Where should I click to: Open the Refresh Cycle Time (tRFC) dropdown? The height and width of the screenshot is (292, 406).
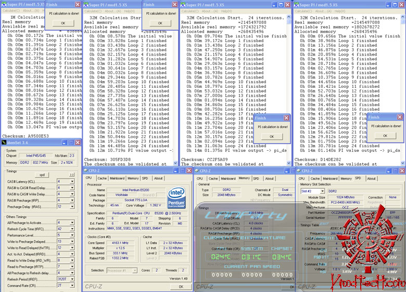72,229
